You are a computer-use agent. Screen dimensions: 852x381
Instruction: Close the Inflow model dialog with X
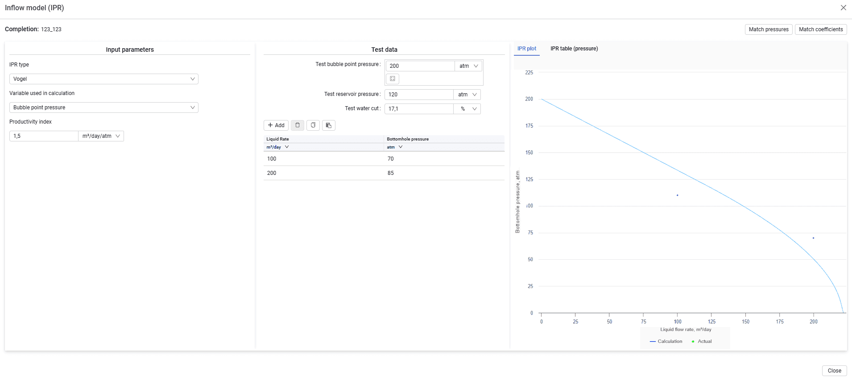[843, 8]
